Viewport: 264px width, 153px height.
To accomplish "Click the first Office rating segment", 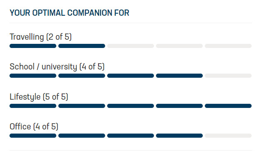I will pos(33,136).
